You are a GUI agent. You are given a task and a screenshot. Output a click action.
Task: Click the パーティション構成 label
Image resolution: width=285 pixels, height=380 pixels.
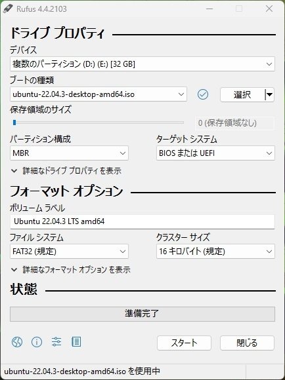point(40,139)
